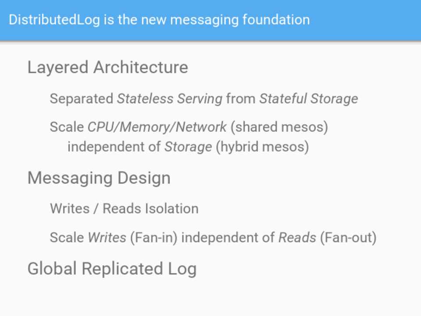Click italic "Storage" before "(hybrid mesos)"
421x316 pixels.
point(188,147)
